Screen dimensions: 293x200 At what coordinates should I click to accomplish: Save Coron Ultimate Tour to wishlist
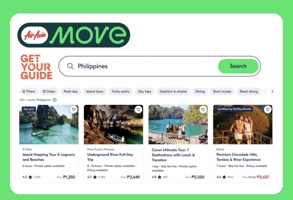pyautogui.click(x=203, y=109)
